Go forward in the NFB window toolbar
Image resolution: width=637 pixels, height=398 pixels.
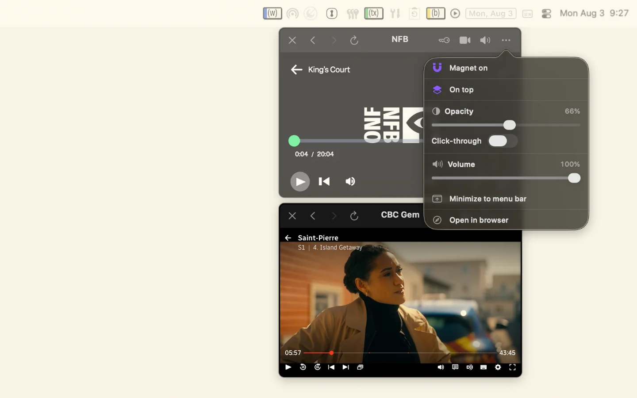click(334, 40)
